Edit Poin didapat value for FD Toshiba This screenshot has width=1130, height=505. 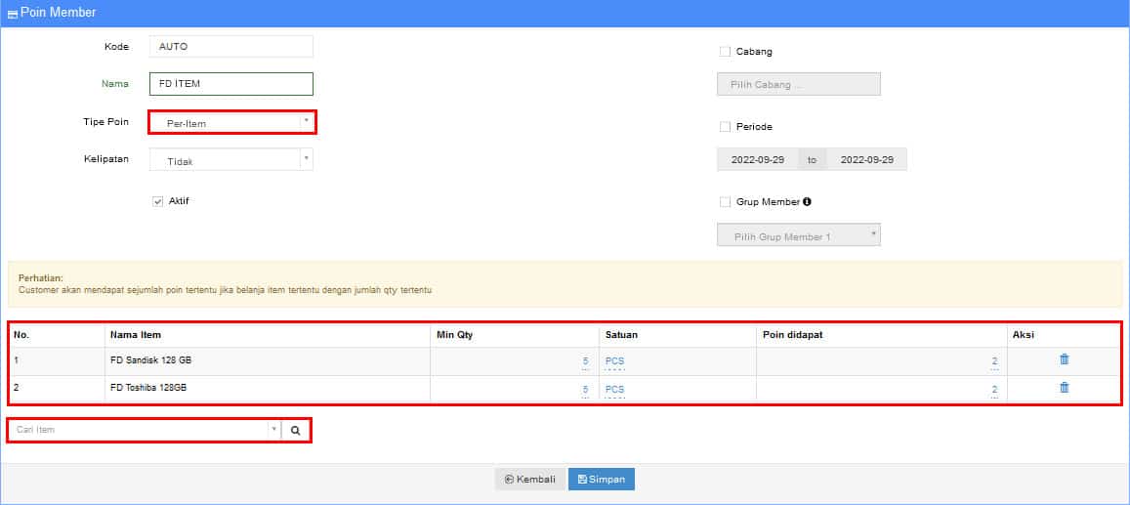pos(993,389)
